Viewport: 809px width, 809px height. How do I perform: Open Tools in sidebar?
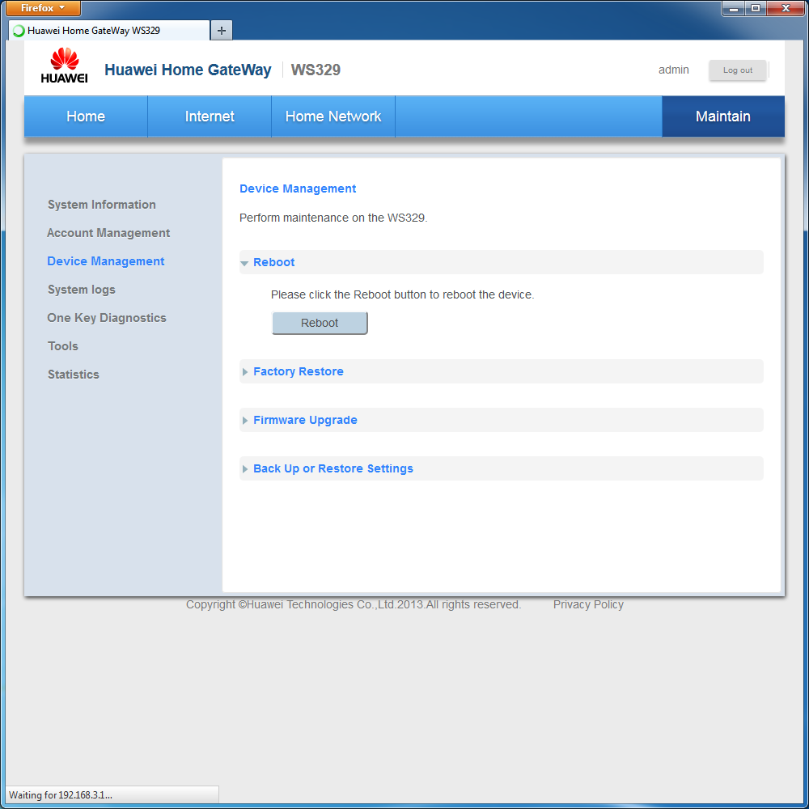(x=63, y=346)
